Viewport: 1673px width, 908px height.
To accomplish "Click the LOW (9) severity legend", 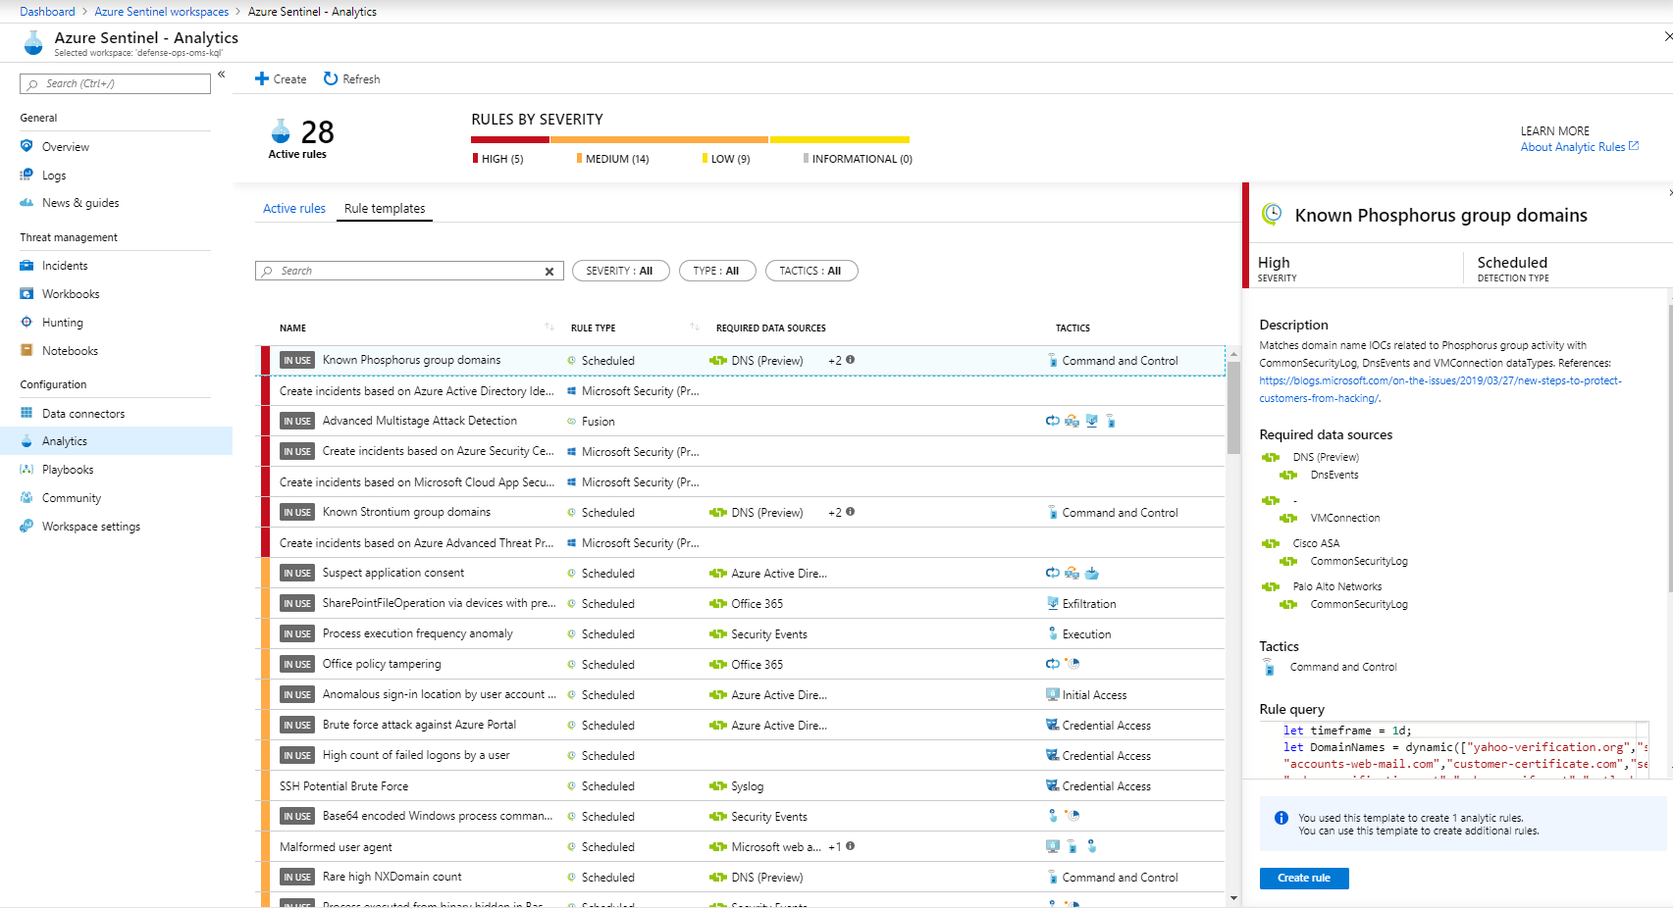I will point(726,159).
